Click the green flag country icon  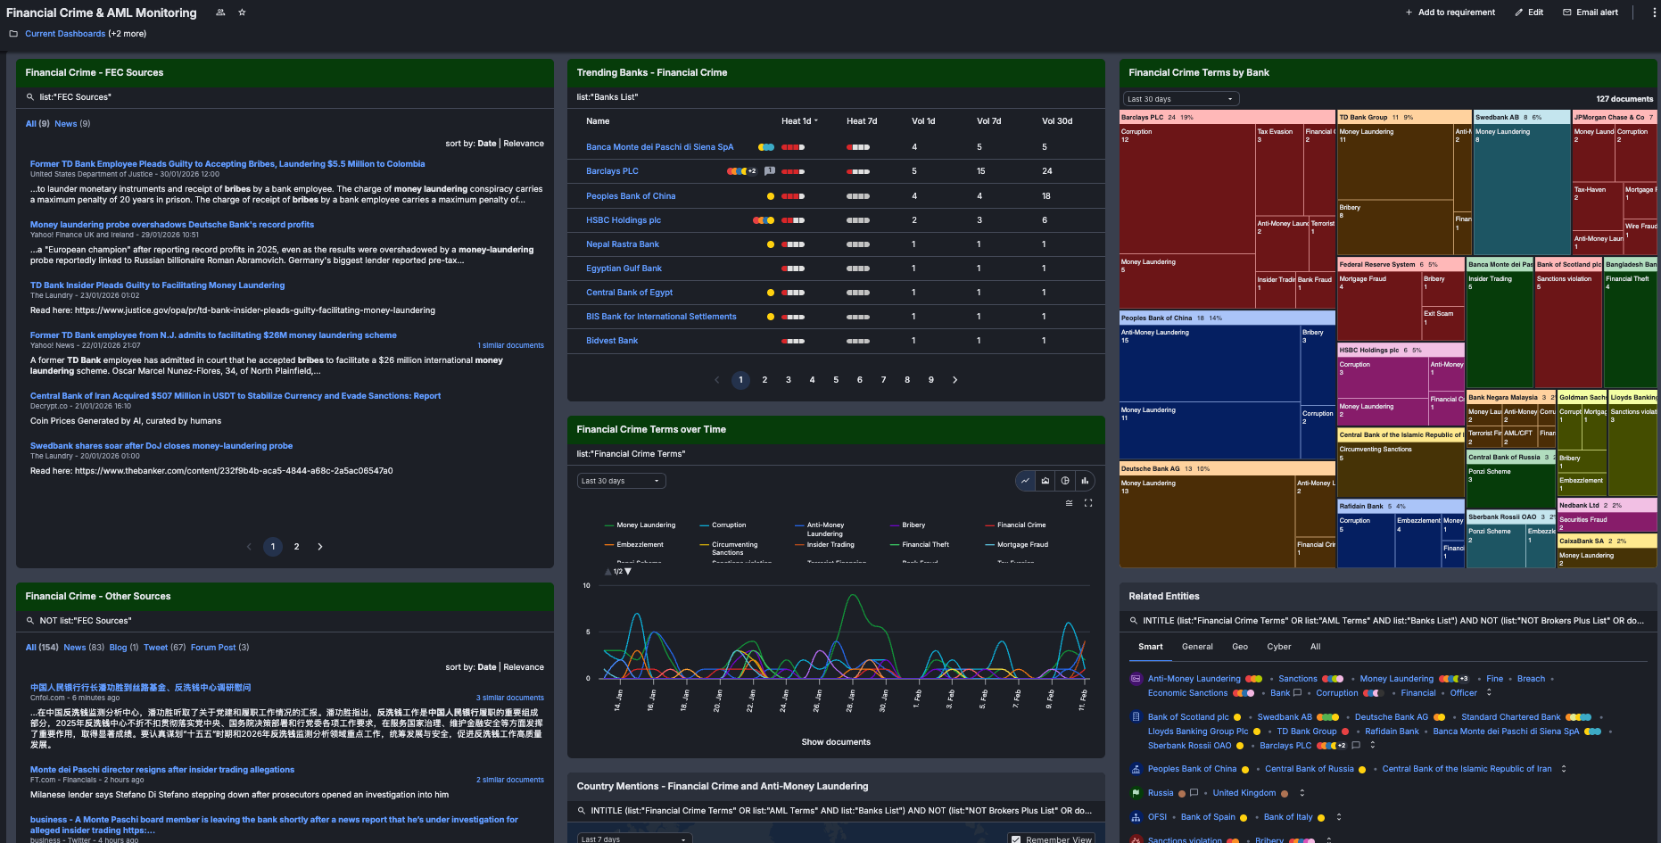click(1136, 793)
